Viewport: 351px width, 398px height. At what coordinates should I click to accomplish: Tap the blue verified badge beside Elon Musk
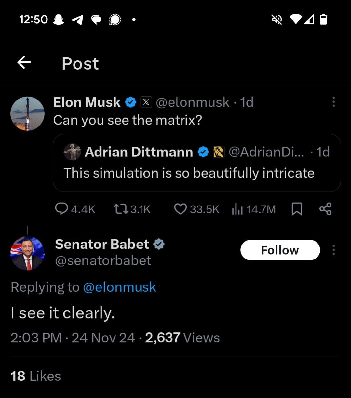131,102
